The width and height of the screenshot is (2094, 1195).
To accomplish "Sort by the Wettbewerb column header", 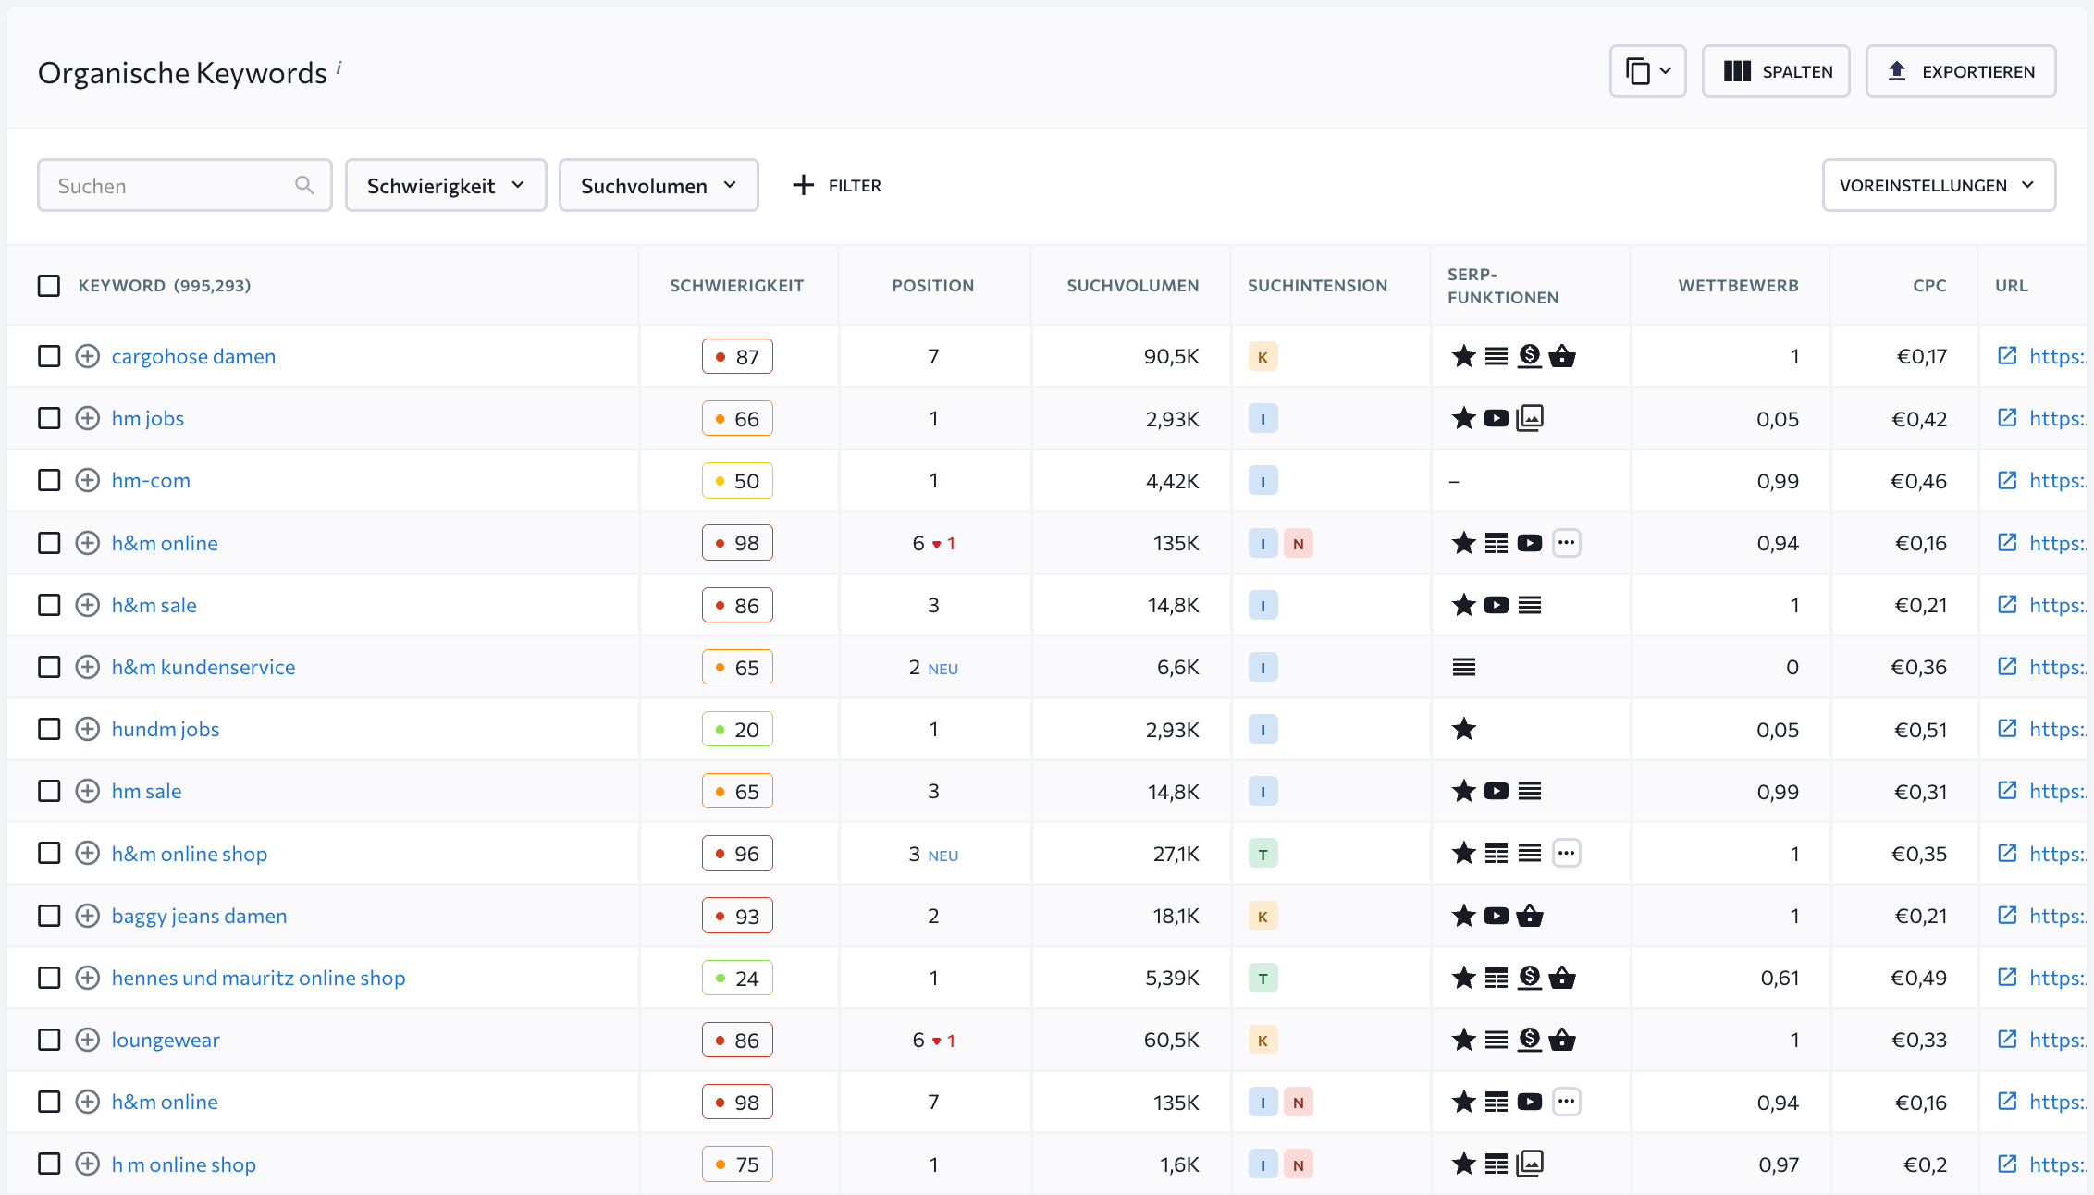I will [x=1738, y=286].
